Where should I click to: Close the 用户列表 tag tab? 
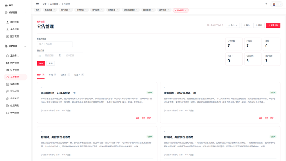click(70, 10)
